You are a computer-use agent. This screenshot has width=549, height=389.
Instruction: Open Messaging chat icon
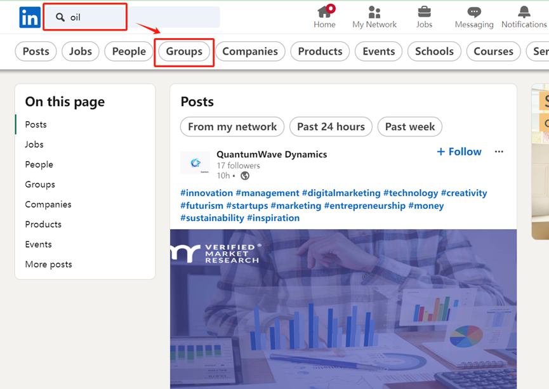click(x=473, y=12)
